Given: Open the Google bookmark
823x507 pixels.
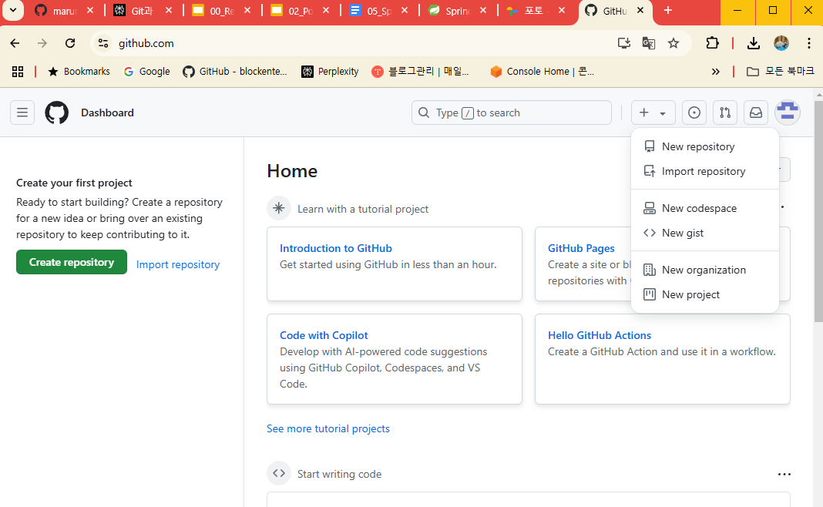Looking at the screenshot, I should [146, 72].
